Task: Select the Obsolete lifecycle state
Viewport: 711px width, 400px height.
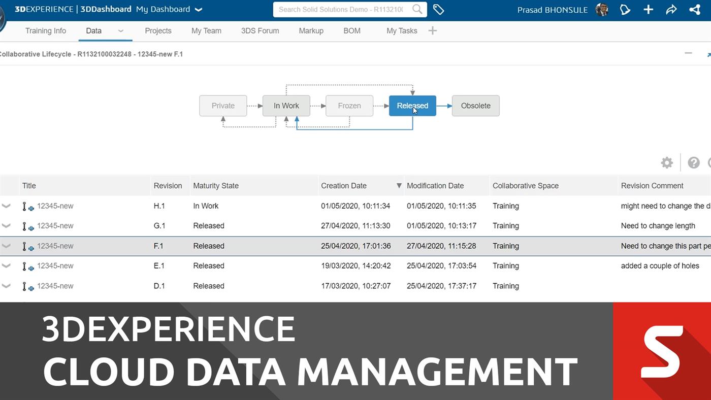Action: pyautogui.click(x=475, y=106)
